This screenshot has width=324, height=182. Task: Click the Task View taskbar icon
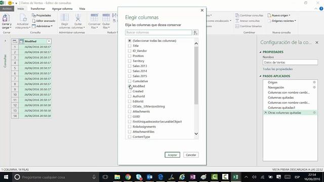[105, 177]
